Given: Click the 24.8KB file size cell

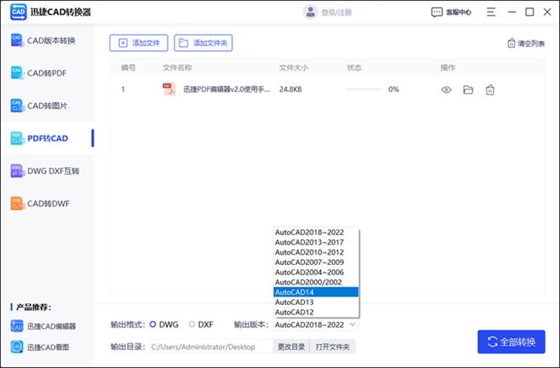Looking at the screenshot, I should click(x=290, y=89).
